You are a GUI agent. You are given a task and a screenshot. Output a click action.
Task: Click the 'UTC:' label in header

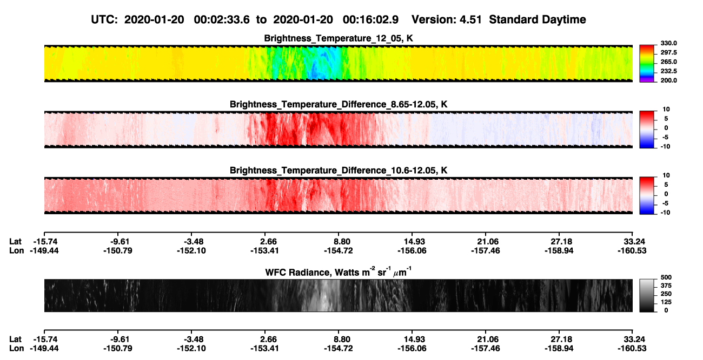(x=104, y=20)
